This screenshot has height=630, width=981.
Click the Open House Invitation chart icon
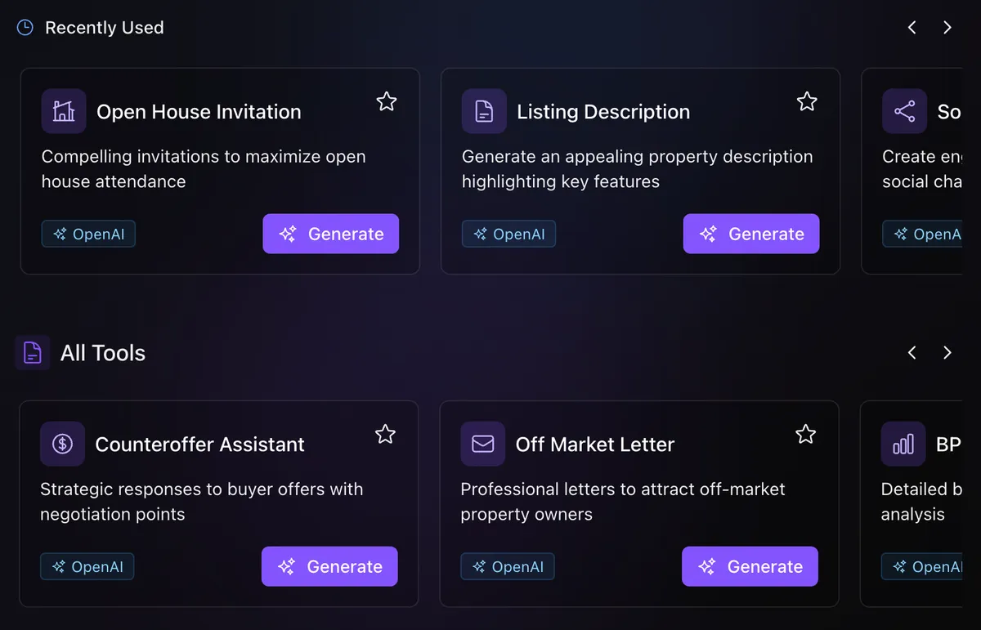click(x=64, y=111)
